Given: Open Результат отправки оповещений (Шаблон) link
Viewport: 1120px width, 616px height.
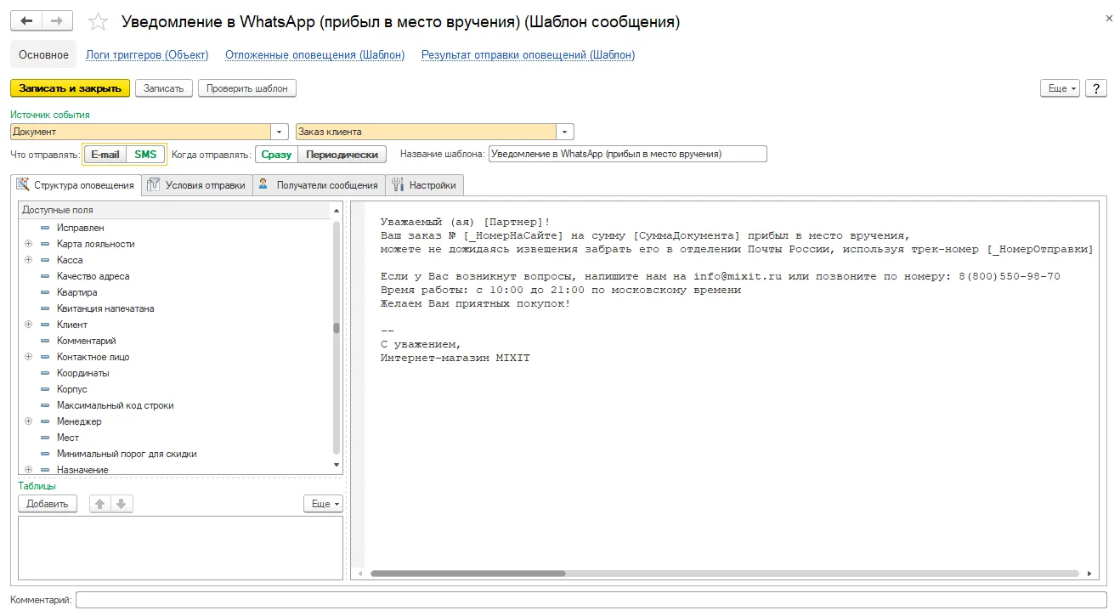Looking at the screenshot, I should click(x=529, y=55).
